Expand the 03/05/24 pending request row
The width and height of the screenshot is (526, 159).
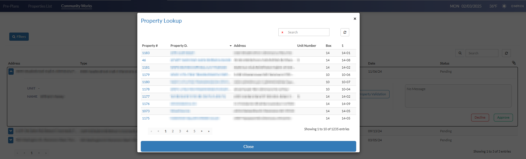[x=11, y=140]
